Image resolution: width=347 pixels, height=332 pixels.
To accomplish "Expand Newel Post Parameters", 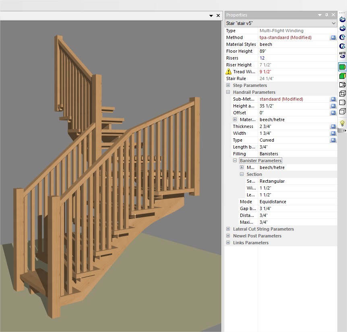I will (228, 235).
